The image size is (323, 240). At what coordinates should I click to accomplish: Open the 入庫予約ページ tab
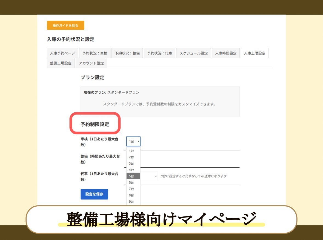tap(62, 53)
